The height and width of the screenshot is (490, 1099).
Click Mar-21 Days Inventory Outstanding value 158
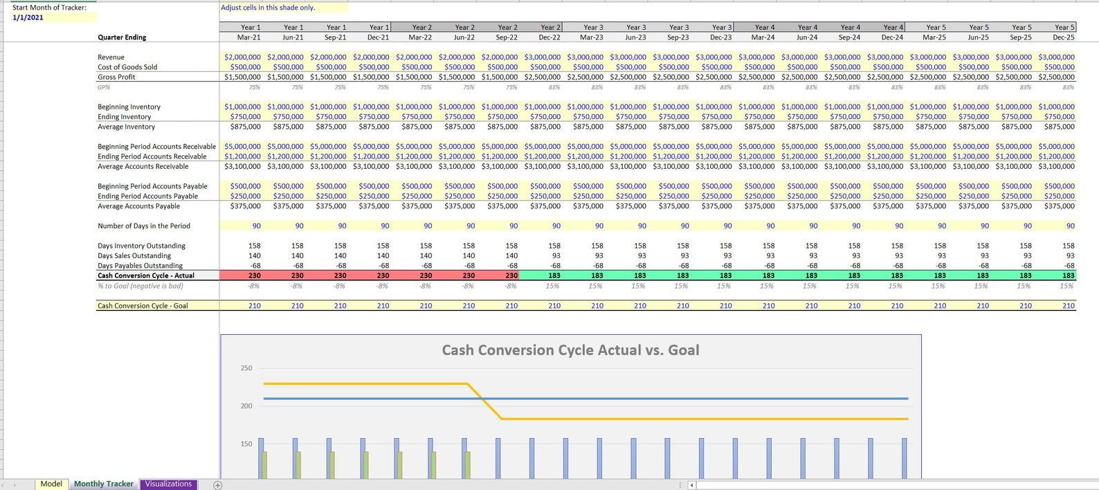tap(255, 246)
